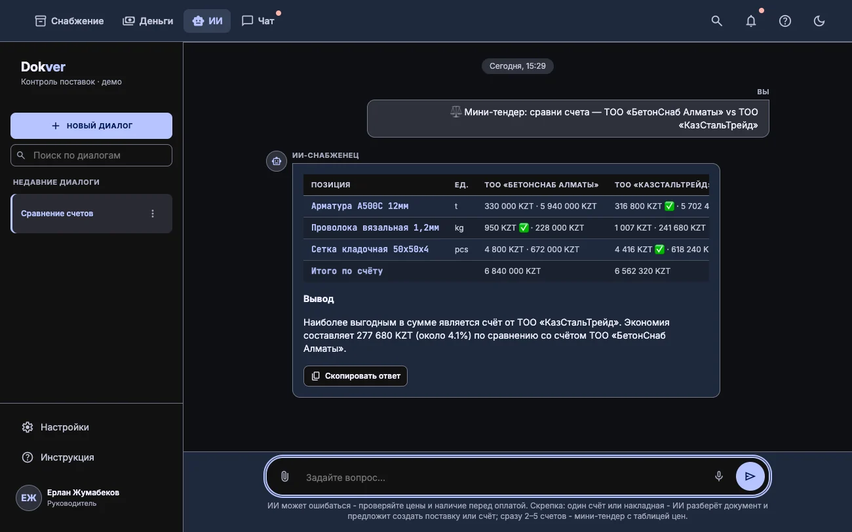Click the Позиция column header
852x532 pixels.
point(330,185)
